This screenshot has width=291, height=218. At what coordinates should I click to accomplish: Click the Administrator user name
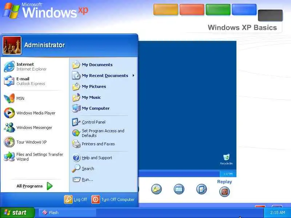44,45
